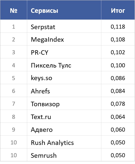
Task: Click the 0,078 score value
Action: pyautogui.click(x=118, y=104)
